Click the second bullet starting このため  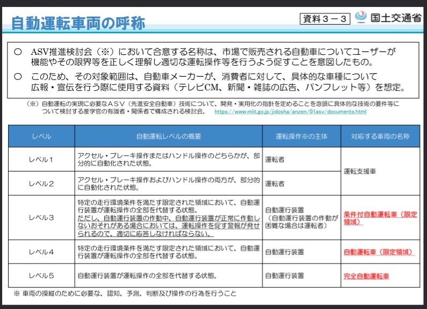(x=209, y=82)
